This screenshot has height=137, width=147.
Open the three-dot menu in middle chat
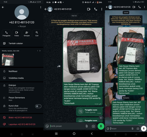[x=102, y=9]
